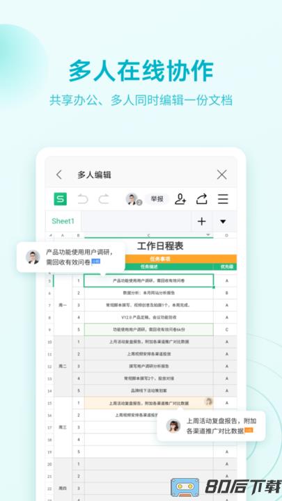
Task: Click the male avatar in the 产品功能使用用户调研 comment bubble
Action: click(x=33, y=257)
